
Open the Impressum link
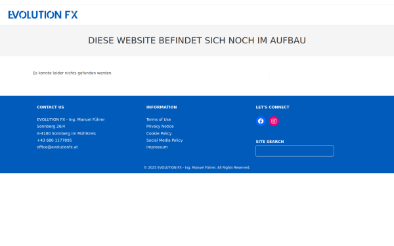point(157,147)
